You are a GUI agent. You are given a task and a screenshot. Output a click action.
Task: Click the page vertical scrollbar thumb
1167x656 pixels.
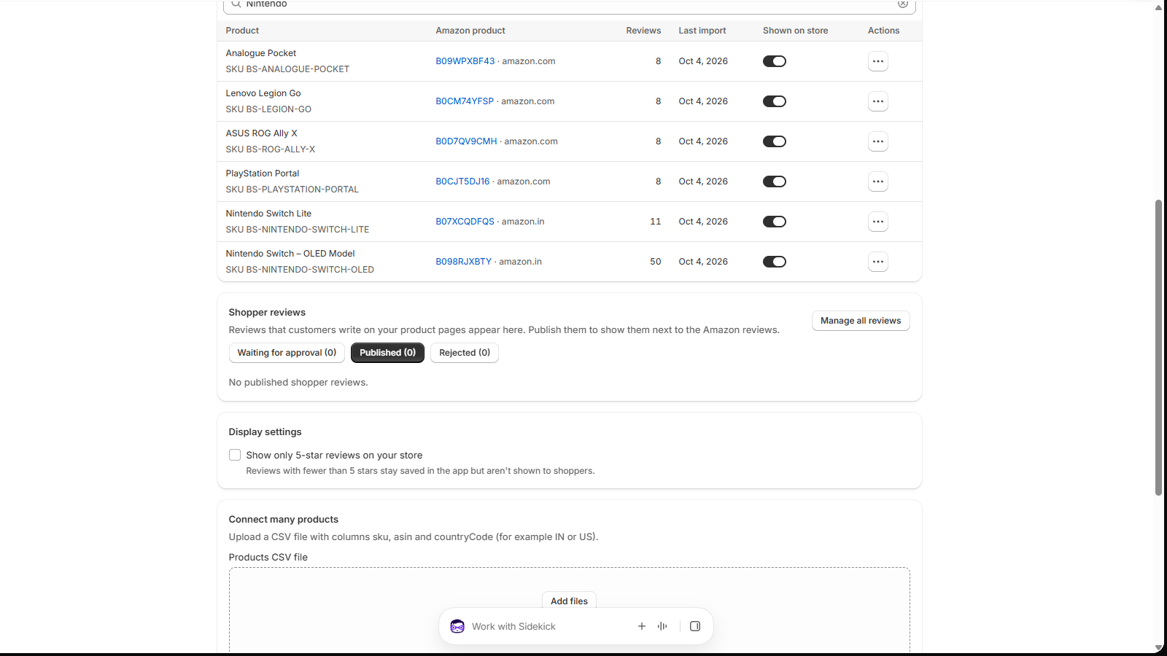1158,347
